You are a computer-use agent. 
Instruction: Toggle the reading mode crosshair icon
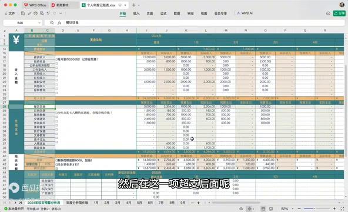(250, 209)
